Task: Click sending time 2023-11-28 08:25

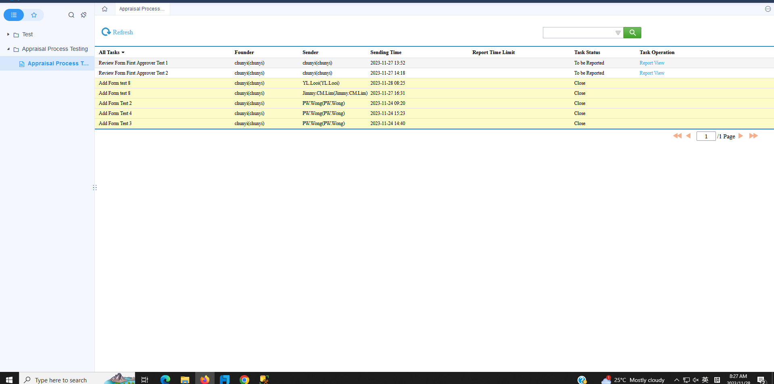Action: coord(388,83)
